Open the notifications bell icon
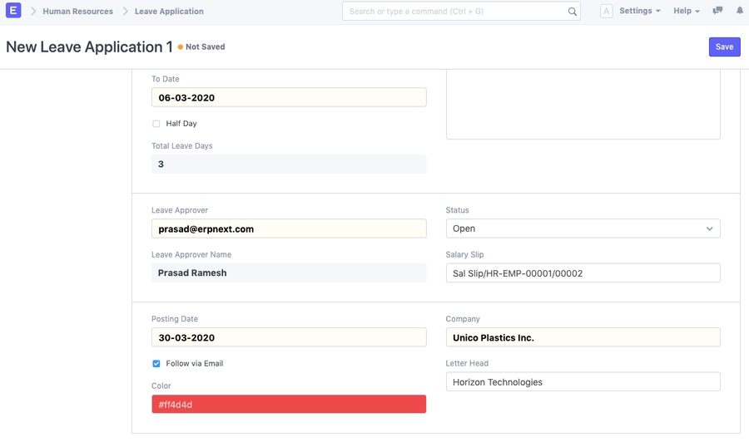The height and width of the screenshot is (442, 749). pyautogui.click(x=739, y=11)
